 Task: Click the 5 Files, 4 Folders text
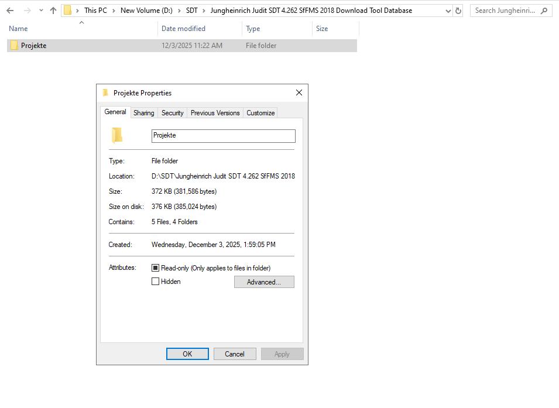click(x=174, y=222)
